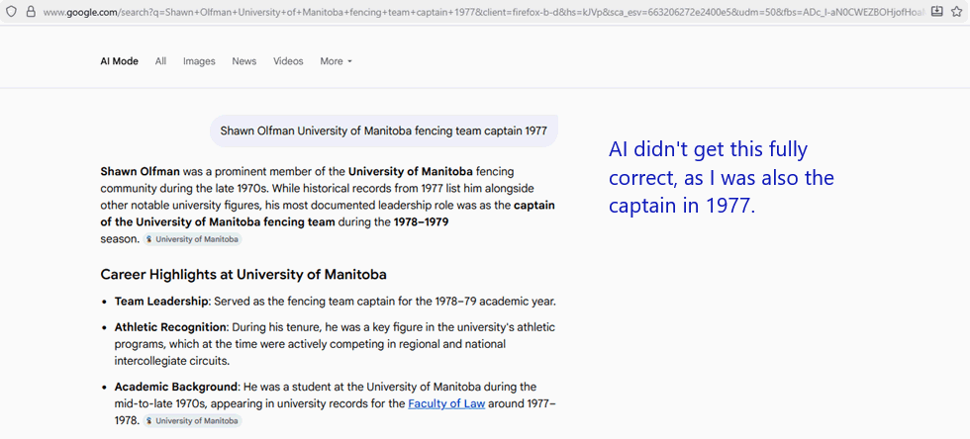Switch to the All results tab
Viewport: 970px width, 439px height.
pos(160,61)
